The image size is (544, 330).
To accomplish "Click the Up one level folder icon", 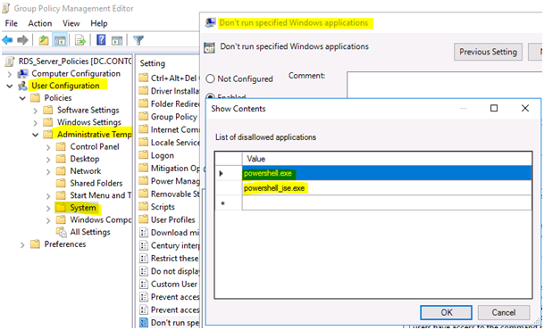I will tap(44, 40).
